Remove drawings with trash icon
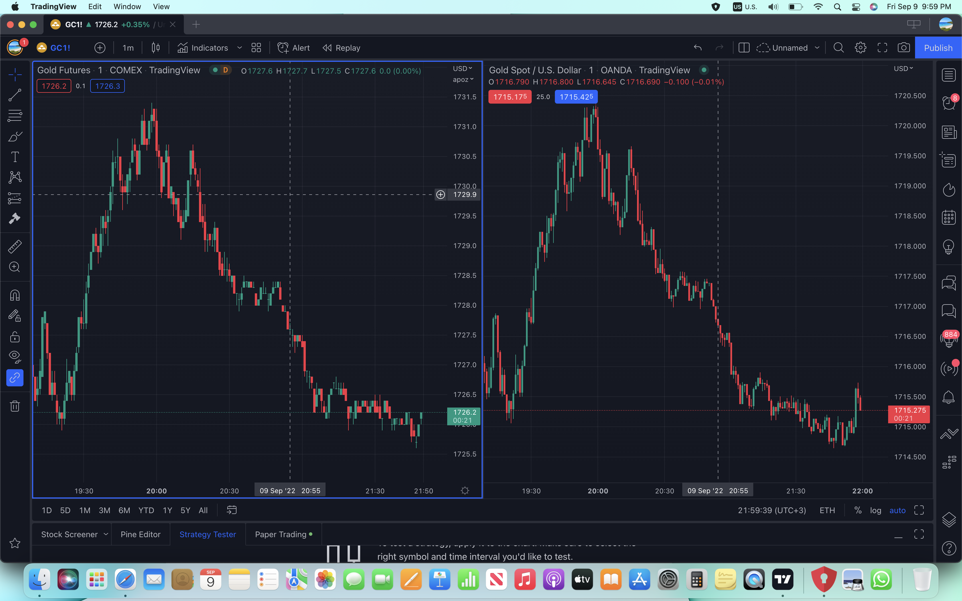The height and width of the screenshot is (601, 962). (15, 406)
